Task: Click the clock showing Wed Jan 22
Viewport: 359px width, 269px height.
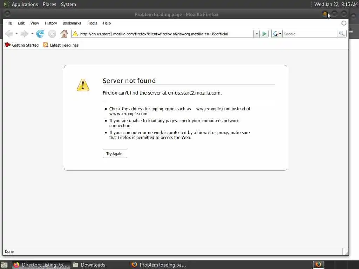Action: point(336,4)
